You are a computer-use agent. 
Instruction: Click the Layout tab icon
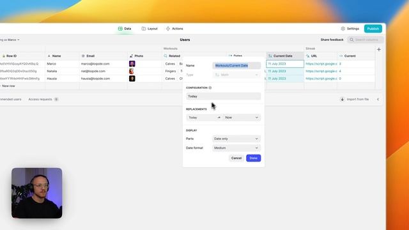144,29
